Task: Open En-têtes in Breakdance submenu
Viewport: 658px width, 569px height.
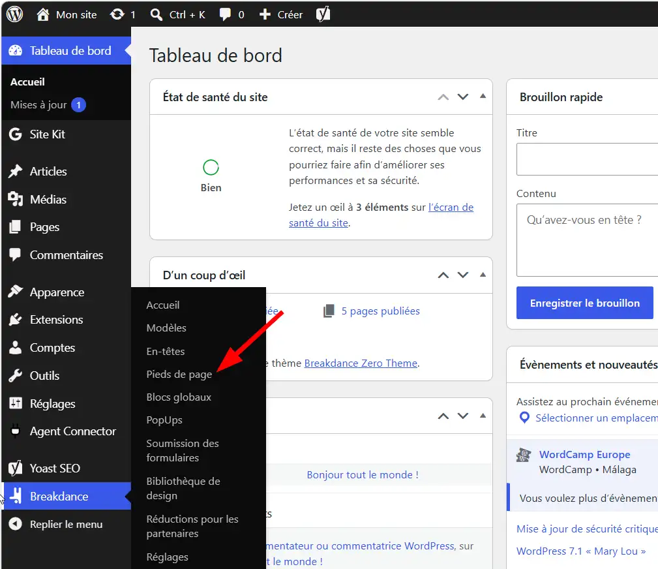Action: click(x=166, y=352)
